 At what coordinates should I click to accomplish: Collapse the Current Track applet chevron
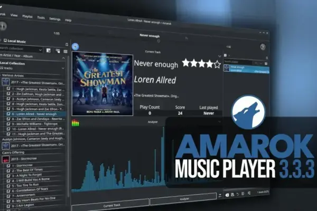pyautogui.click(x=220, y=56)
